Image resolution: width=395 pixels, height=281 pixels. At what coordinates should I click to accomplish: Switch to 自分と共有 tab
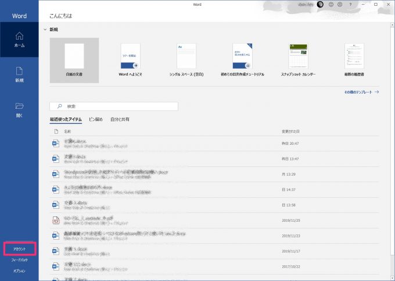pos(120,120)
